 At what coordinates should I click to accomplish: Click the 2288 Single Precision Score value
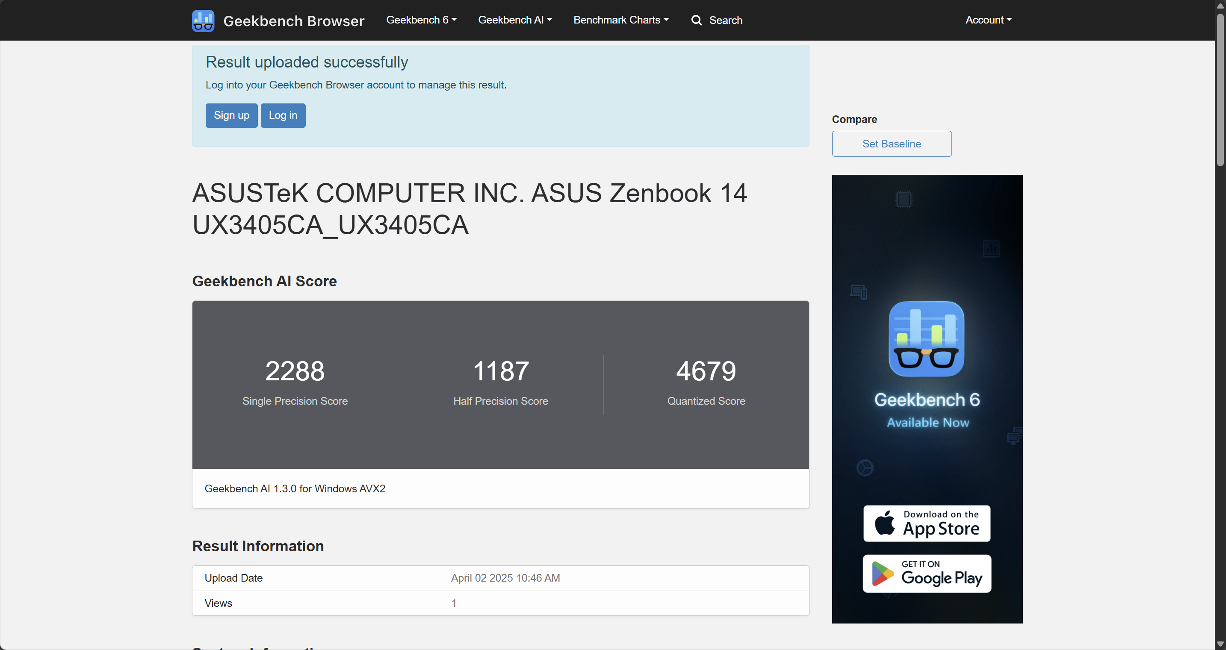[295, 371]
